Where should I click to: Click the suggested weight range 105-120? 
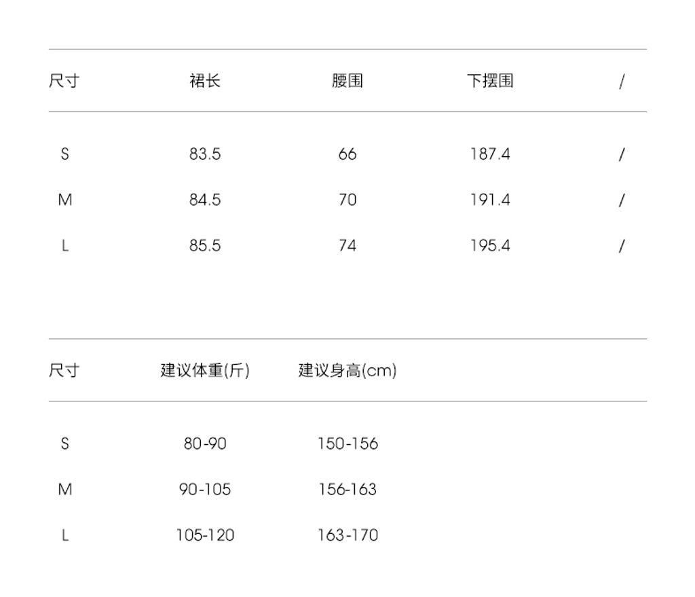[x=205, y=535]
